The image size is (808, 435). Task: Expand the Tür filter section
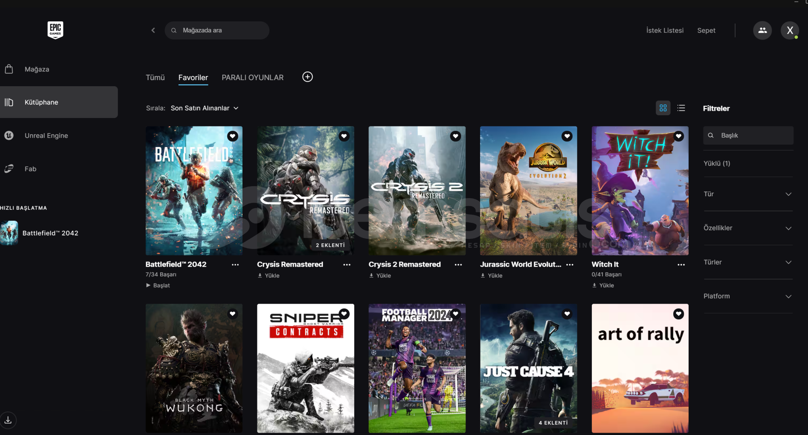coord(747,194)
